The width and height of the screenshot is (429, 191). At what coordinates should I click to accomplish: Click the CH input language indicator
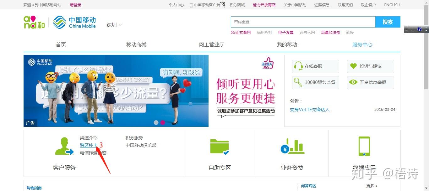tap(412, 29)
